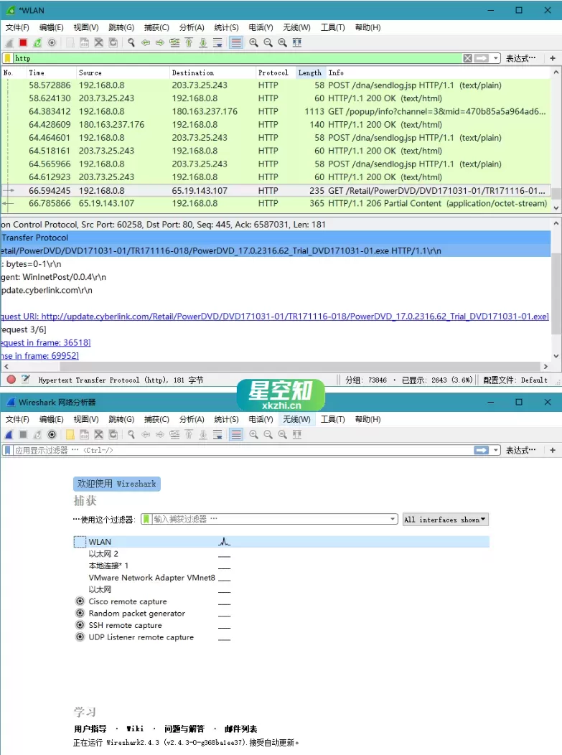
Task: Open All interfaces shown dropdown
Action: [x=446, y=520]
